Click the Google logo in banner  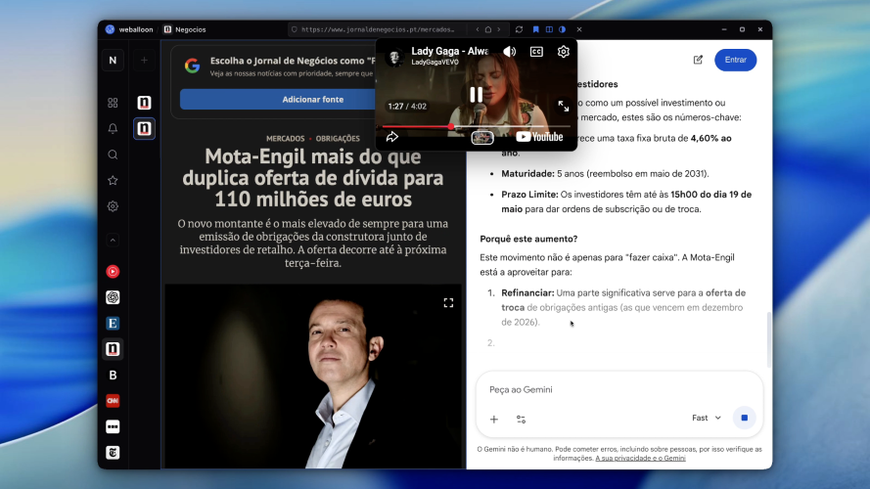point(192,66)
